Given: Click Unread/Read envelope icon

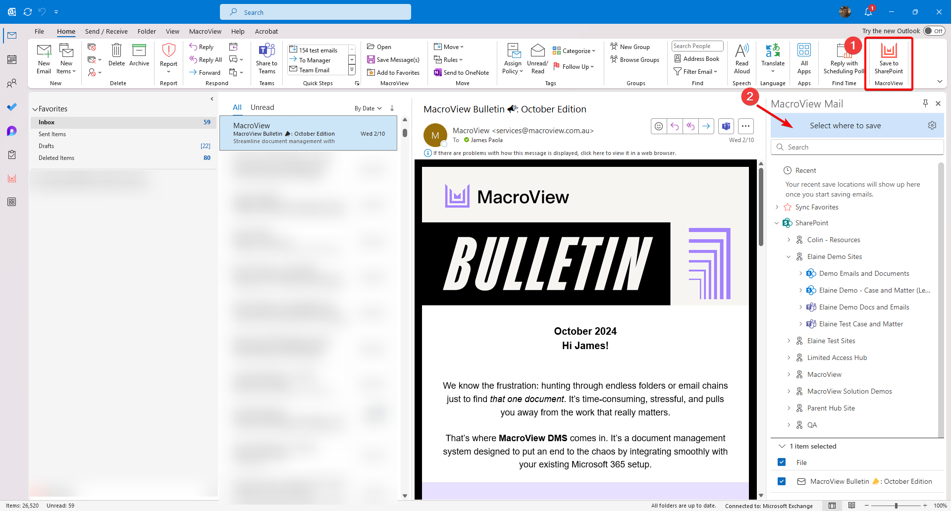Looking at the screenshot, I should [x=537, y=58].
